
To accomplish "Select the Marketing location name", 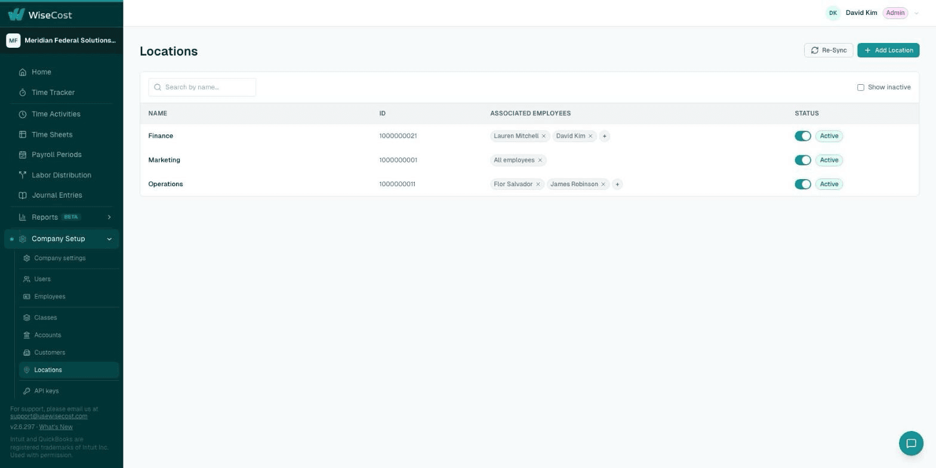I will coord(164,160).
